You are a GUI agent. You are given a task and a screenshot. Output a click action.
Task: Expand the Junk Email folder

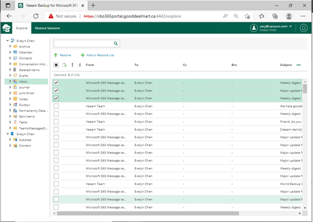click(x=10, y=93)
